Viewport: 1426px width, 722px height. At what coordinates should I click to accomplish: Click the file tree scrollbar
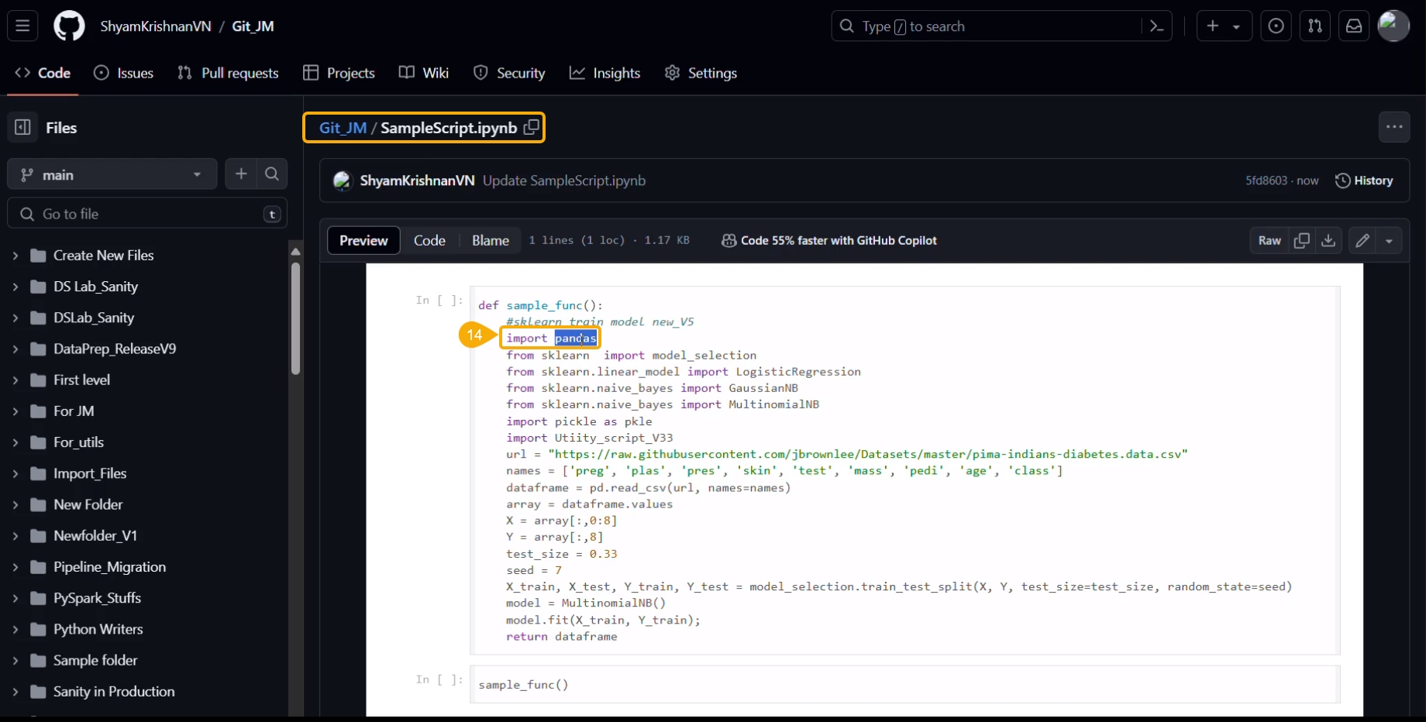click(x=295, y=318)
